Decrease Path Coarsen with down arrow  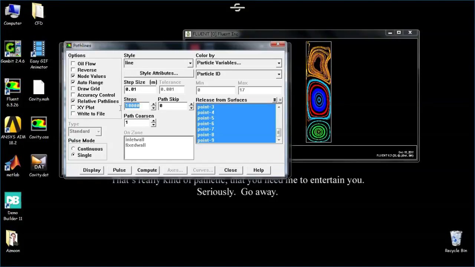coord(153,125)
